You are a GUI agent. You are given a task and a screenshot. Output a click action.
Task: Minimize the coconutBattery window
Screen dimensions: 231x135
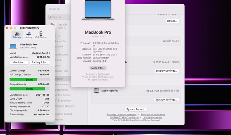pyautogui.click(x=11, y=28)
